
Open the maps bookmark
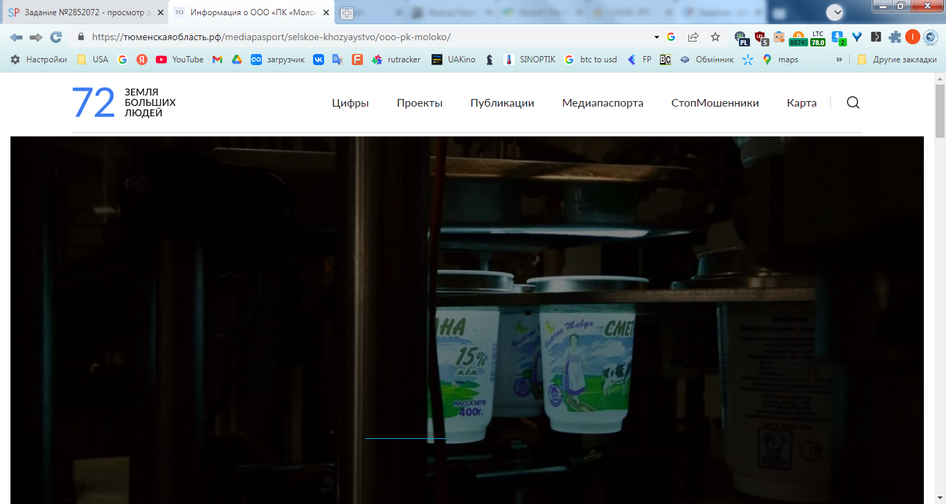coord(780,60)
